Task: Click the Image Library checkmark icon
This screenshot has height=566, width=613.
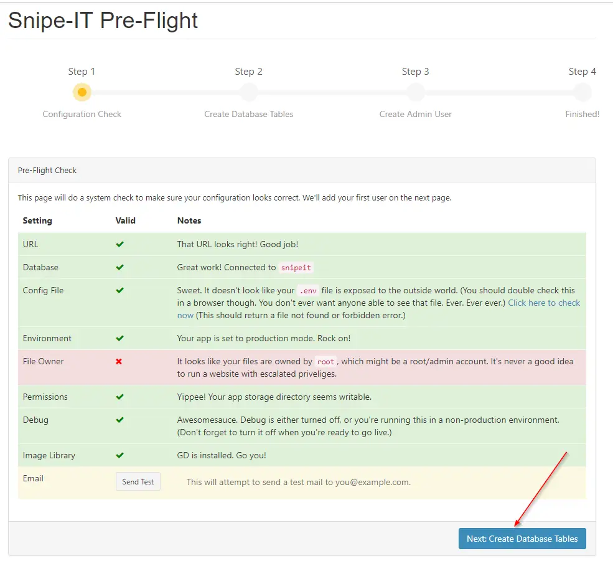Action: pos(119,455)
